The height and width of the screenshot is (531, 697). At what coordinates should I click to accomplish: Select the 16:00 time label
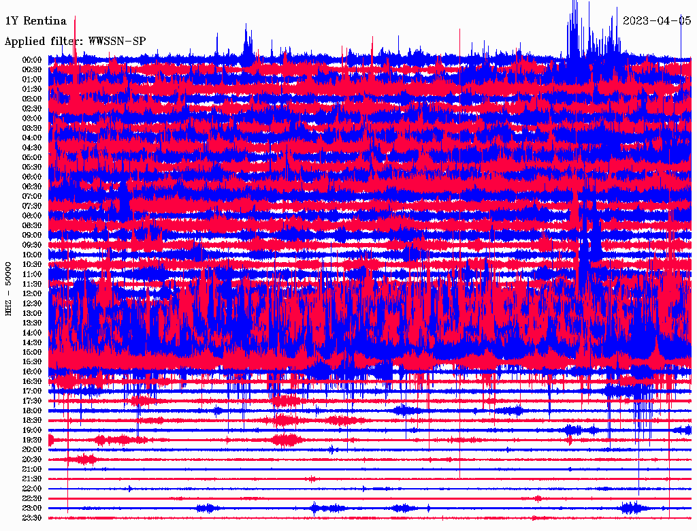[32, 372]
